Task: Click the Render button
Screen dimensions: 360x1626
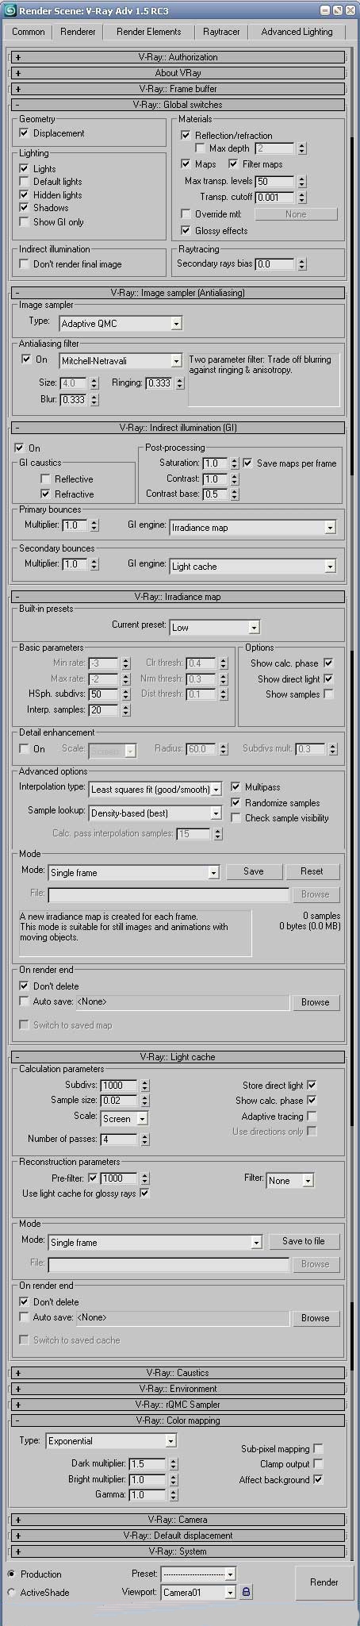Action: pyautogui.click(x=324, y=1582)
